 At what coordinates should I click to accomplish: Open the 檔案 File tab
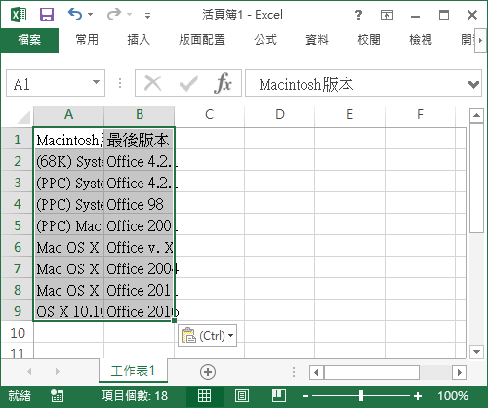point(29,40)
